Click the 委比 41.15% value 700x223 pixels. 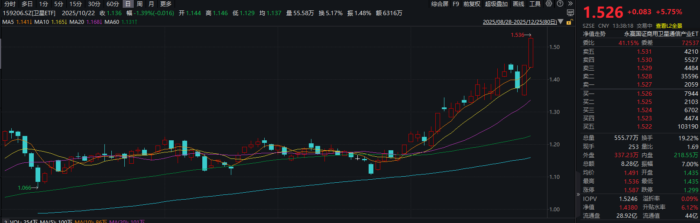[629, 43]
